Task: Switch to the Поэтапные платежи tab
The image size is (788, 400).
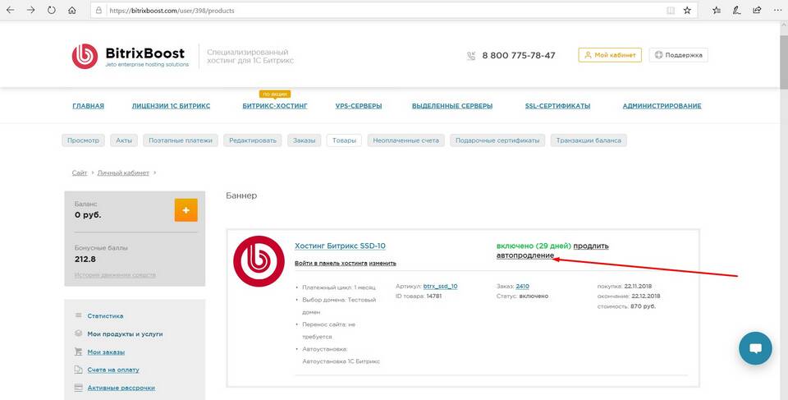Action: (181, 140)
